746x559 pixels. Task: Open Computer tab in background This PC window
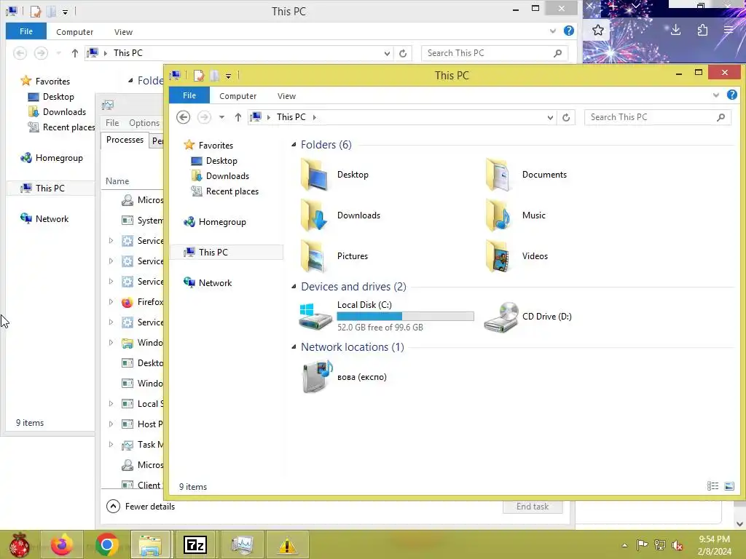click(x=75, y=32)
